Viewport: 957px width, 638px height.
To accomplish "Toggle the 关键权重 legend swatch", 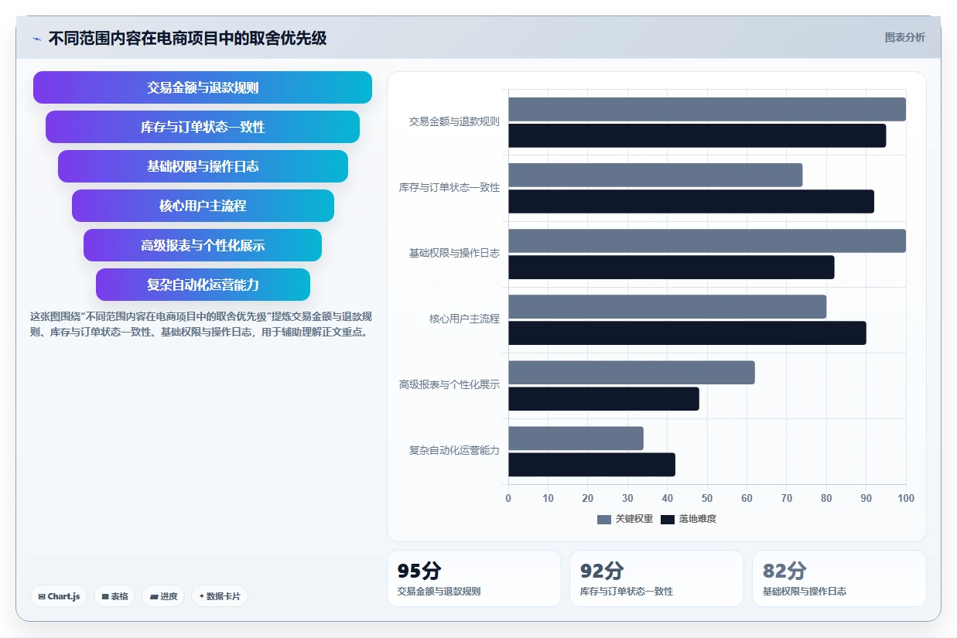I will (604, 519).
